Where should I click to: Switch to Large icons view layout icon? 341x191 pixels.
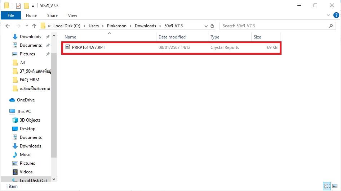click(335, 186)
